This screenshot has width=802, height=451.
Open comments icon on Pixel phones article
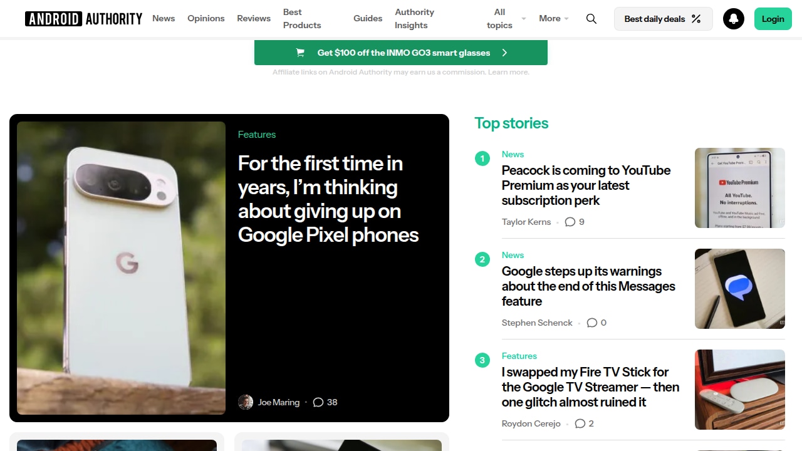[318, 402]
